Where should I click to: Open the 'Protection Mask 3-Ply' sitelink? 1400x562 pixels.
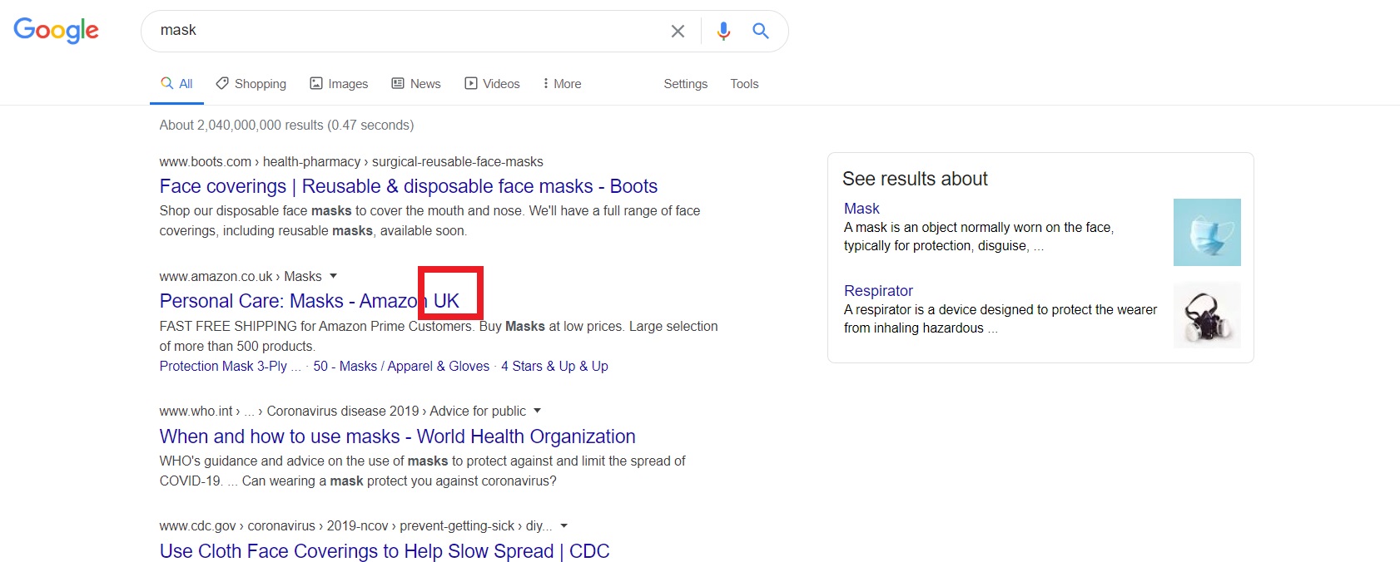tap(230, 367)
